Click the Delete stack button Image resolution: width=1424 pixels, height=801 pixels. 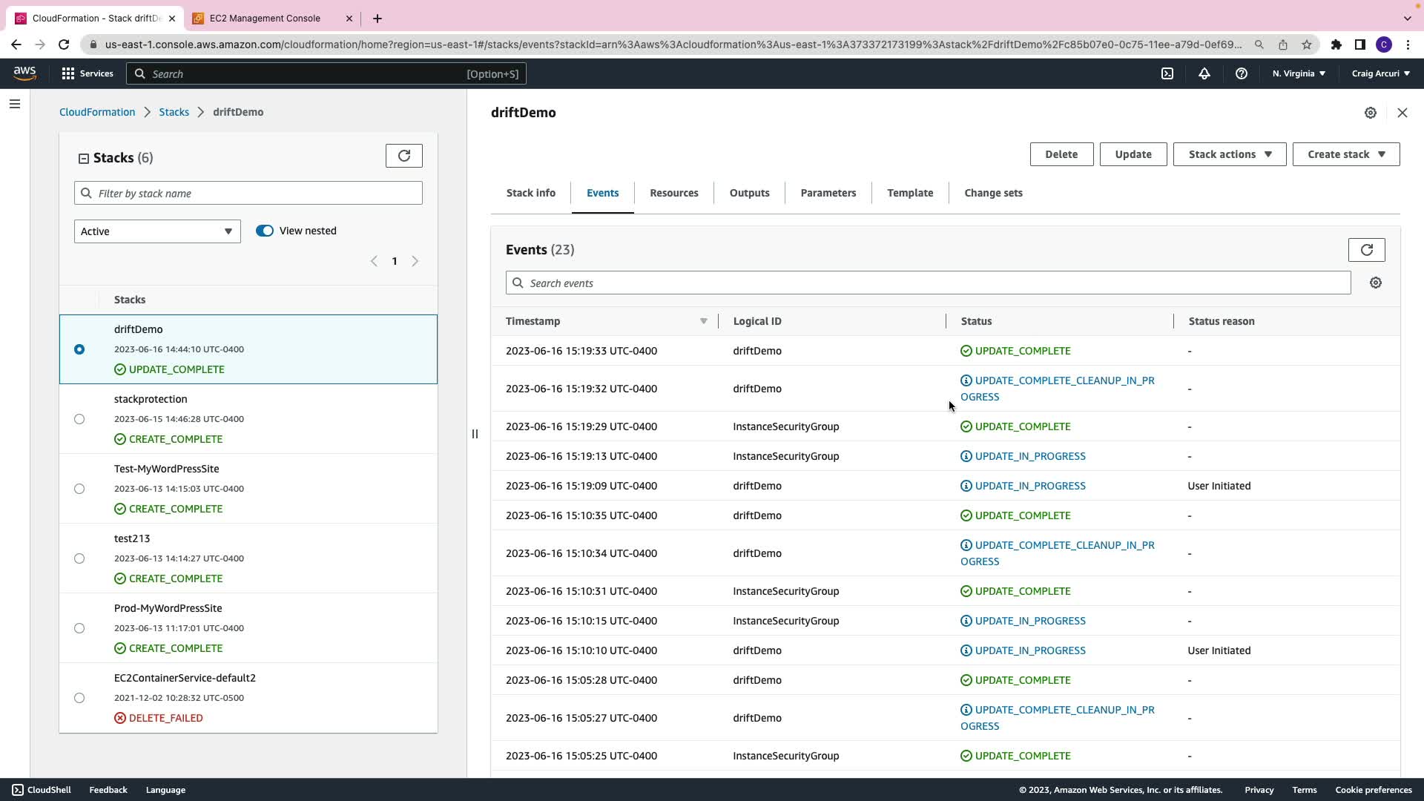(1061, 154)
